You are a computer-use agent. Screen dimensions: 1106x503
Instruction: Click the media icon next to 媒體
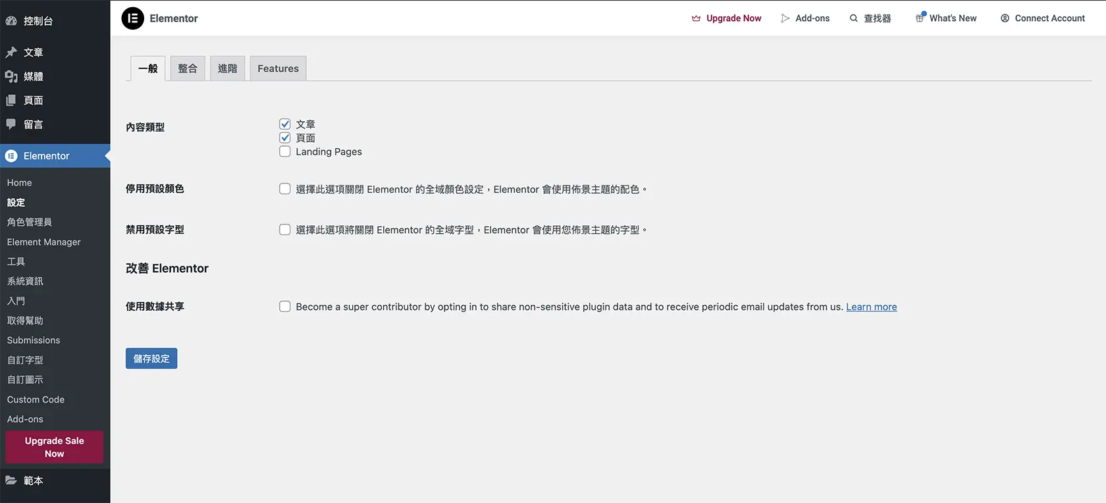pos(11,76)
